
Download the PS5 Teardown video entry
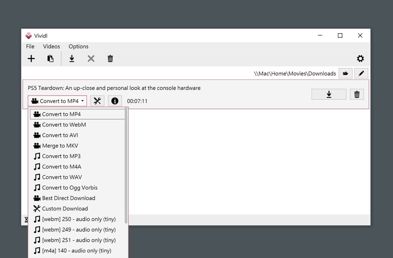329,94
